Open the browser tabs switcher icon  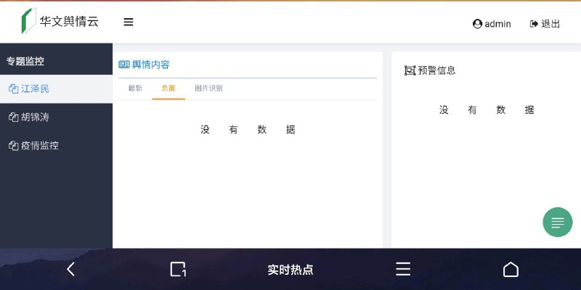click(x=178, y=269)
